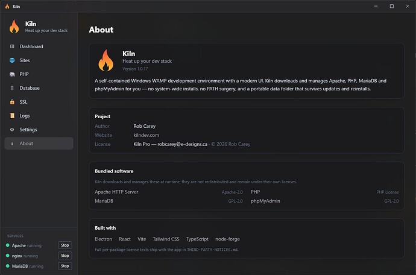The width and height of the screenshot is (416, 275).
Task: Navigate to SSL section
Action: 39,102
